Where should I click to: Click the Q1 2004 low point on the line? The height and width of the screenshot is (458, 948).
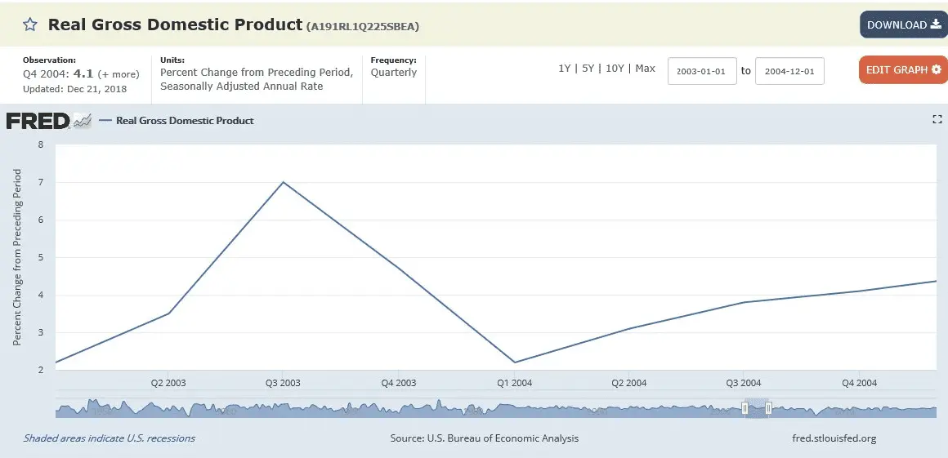tap(515, 362)
